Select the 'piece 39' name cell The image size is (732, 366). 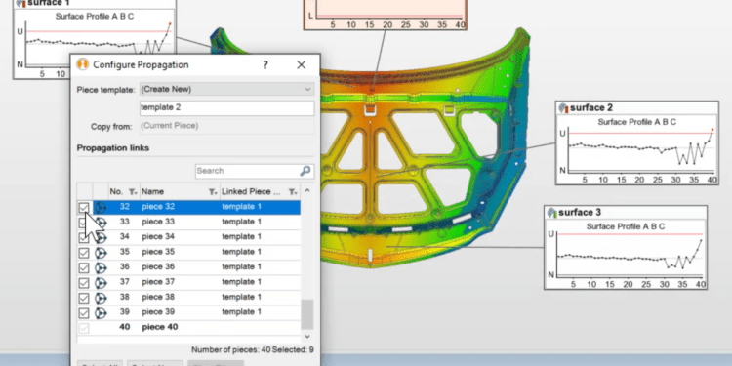pyautogui.click(x=158, y=311)
